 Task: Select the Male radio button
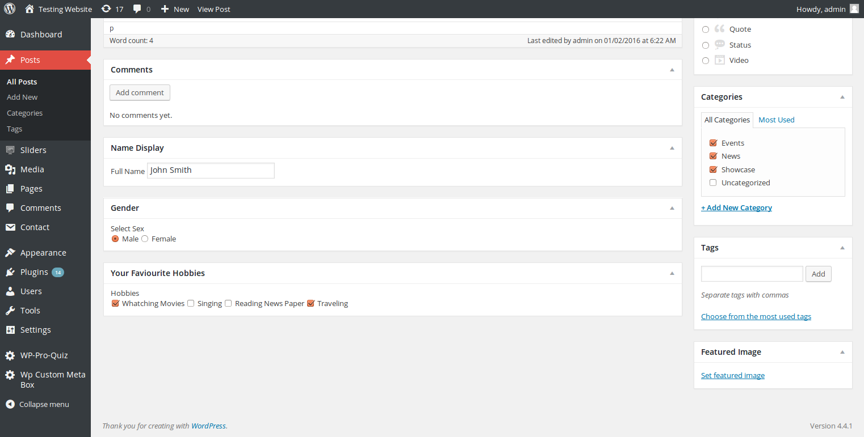tap(115, 239)
